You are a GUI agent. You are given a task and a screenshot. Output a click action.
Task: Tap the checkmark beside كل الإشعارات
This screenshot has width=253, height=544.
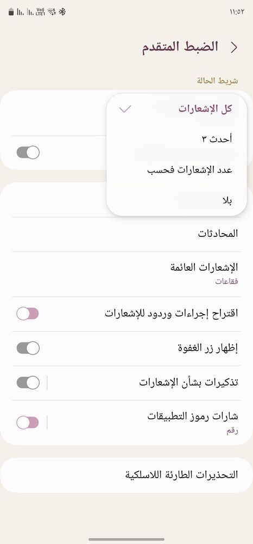click(x=125, y=109)
